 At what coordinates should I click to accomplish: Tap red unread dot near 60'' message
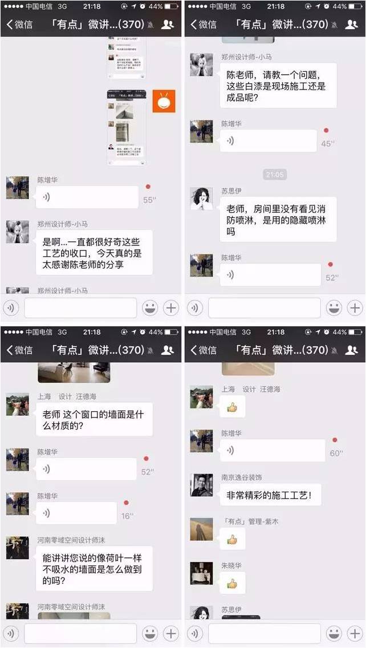tap(335, 440)
